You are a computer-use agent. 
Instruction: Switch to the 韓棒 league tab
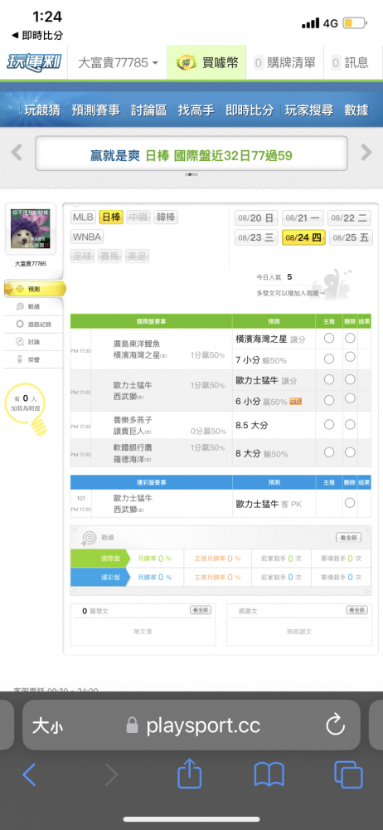coord(166,217)
